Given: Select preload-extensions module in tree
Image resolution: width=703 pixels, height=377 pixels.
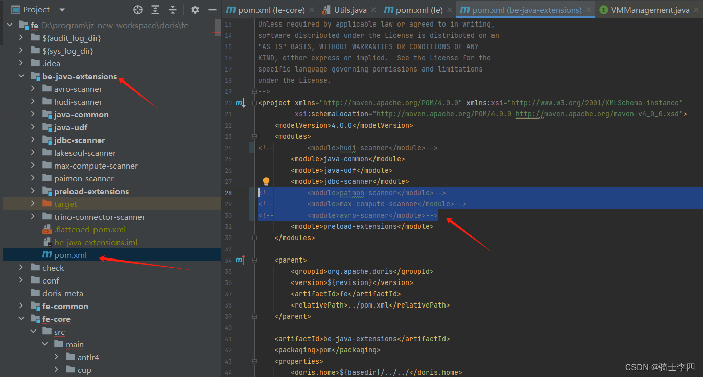Looking at the screenshot, I should [x=91, y=191].
